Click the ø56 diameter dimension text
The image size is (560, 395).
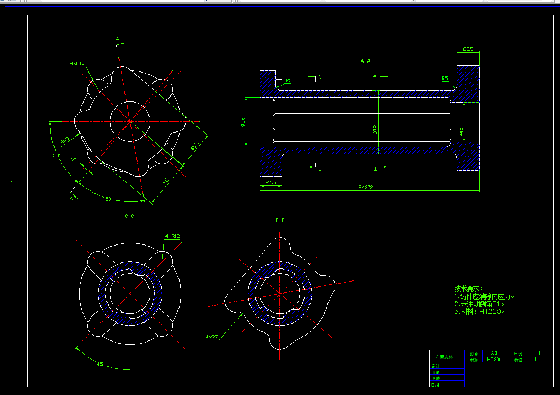pyautogui.click(x=243, y=123)
